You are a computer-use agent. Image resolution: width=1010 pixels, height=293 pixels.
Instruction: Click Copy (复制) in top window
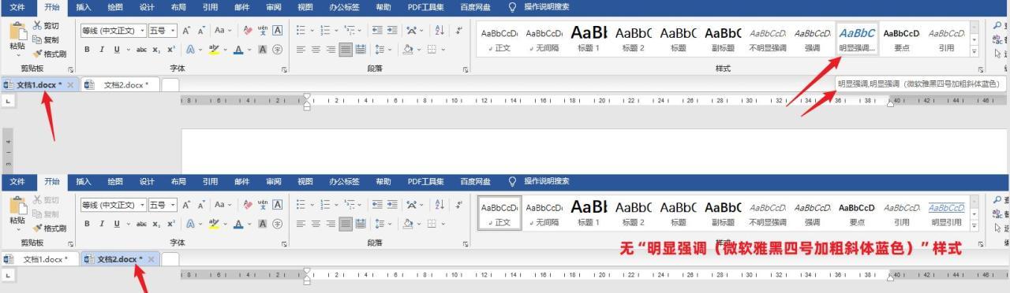(x=46, y=39)
